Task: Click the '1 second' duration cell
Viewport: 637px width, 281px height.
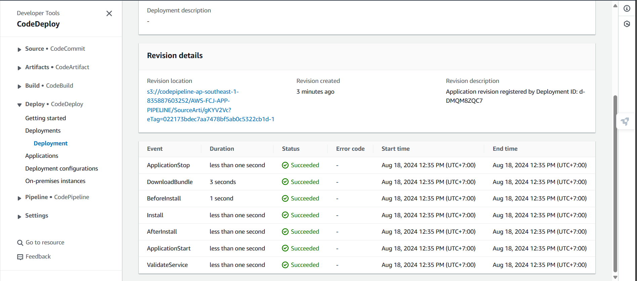Action: coord(221,198)
